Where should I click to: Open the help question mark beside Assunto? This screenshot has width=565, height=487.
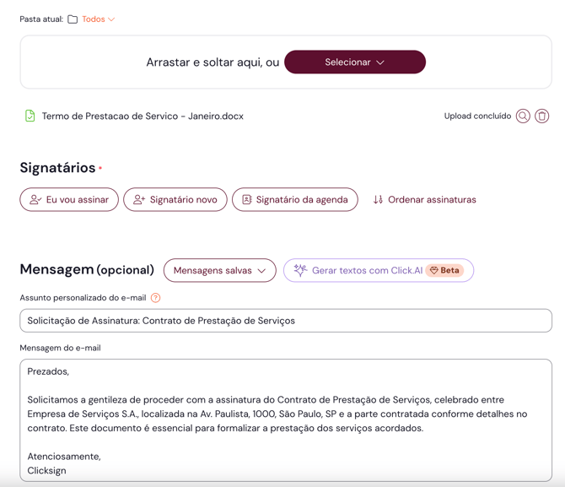(156, 298)
